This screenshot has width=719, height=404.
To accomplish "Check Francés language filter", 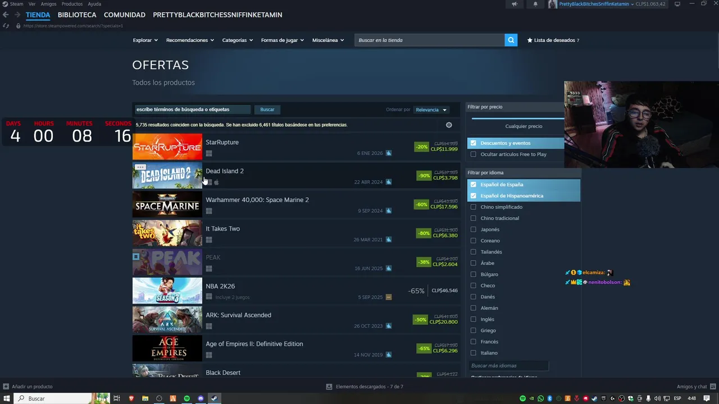I will 474,342.
